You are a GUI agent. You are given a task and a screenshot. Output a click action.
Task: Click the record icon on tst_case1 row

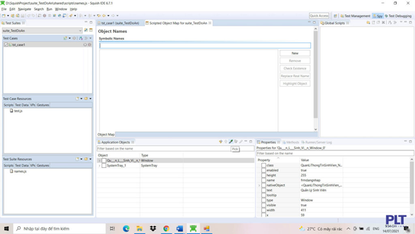(x=89, y=45)
